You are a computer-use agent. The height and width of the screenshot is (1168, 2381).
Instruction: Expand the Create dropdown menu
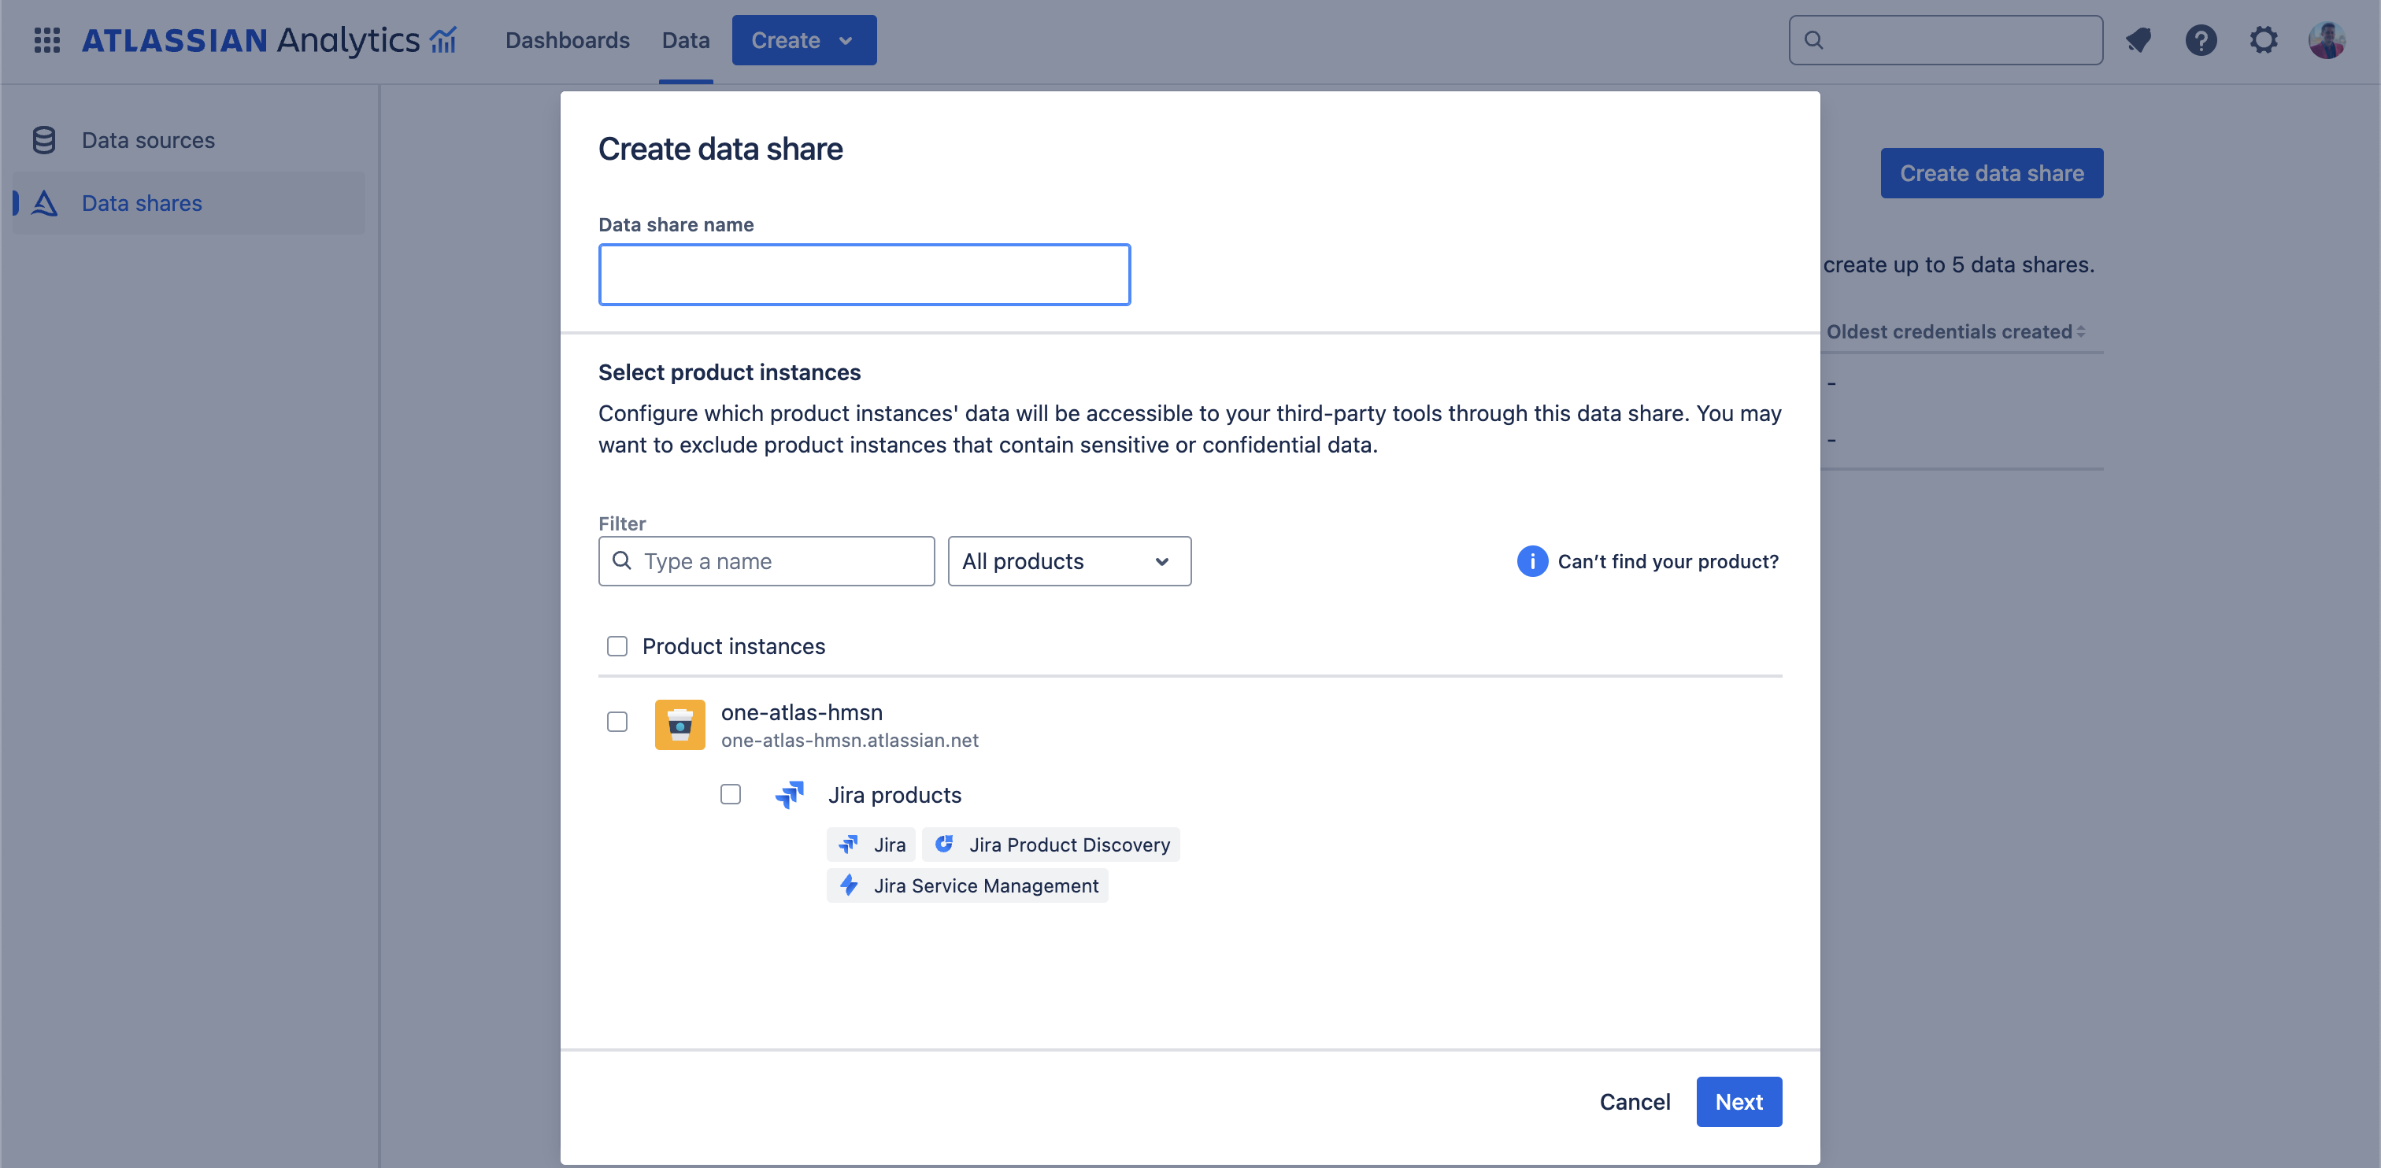tap(804, 39)
